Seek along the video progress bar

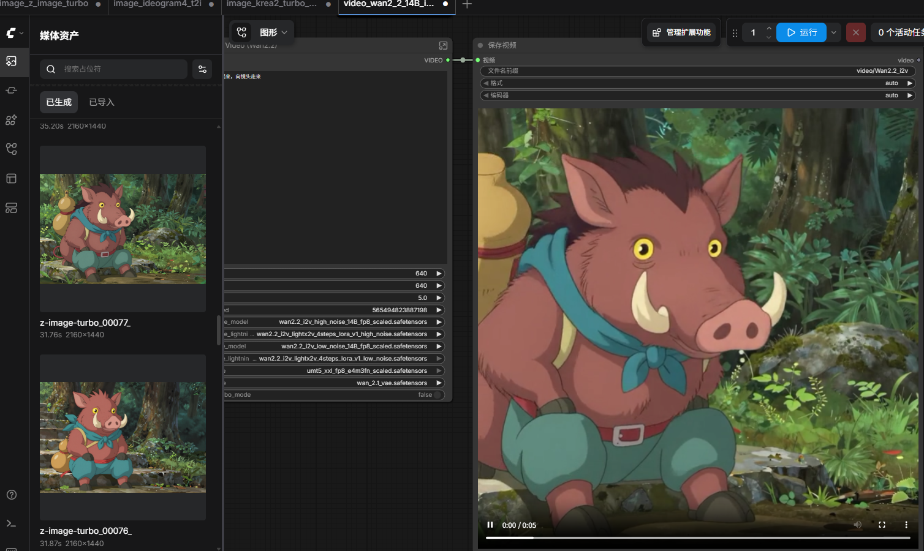coord(698,538)
